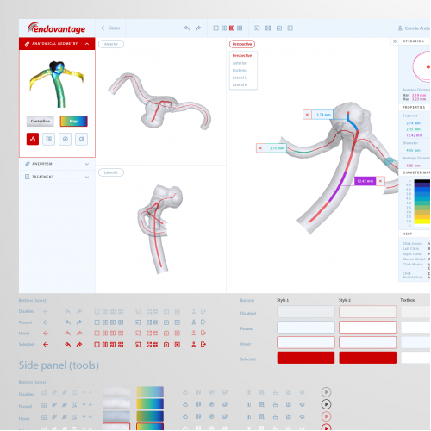Click Disabled-row play circle in style guide
431x431 pixels.
pyautogui.click(x=326, y=392)
